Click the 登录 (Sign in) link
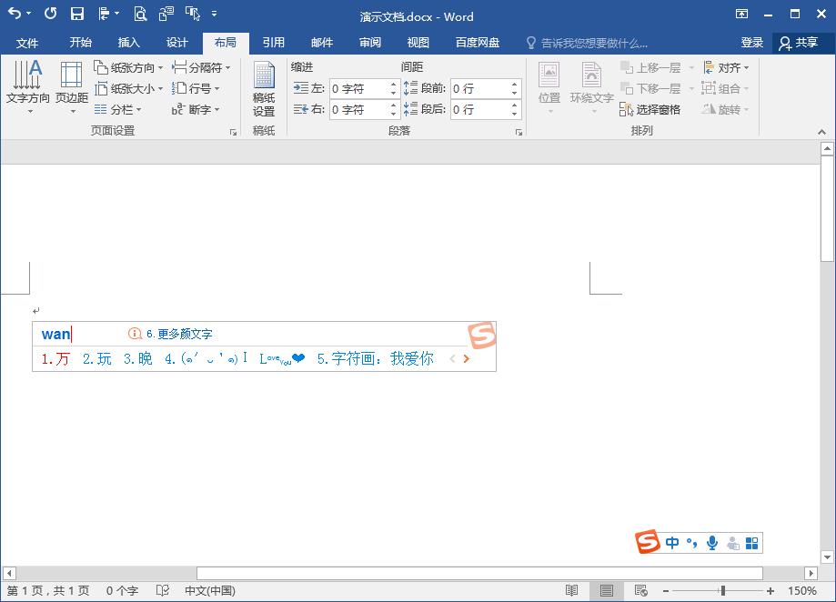Image resolution: width=836 pixels, height=602 pixels. (753, 42)
